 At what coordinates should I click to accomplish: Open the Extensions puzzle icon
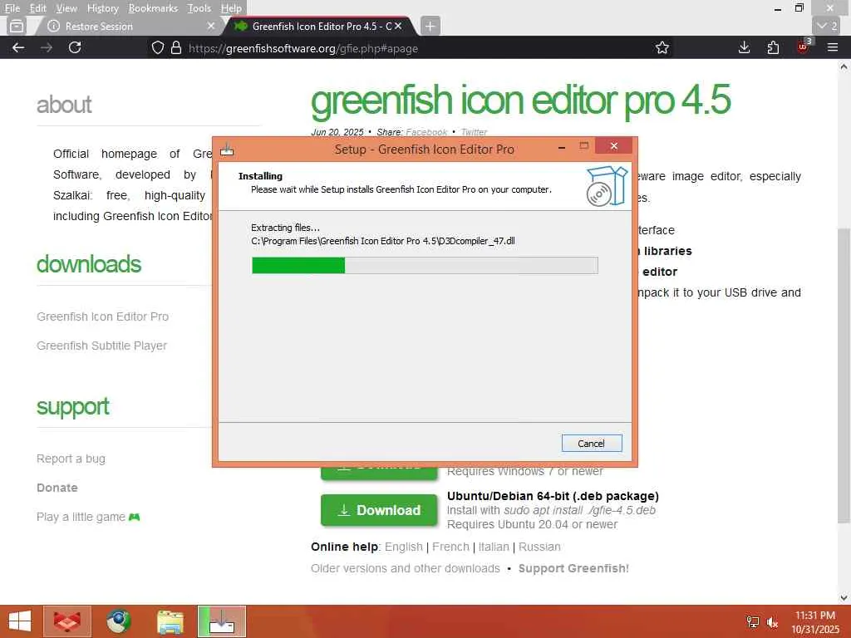[774, 47]
